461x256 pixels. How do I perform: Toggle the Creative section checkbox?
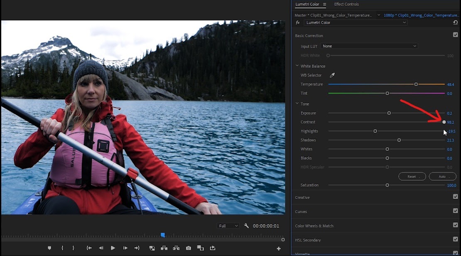click(x=456, y=197)
